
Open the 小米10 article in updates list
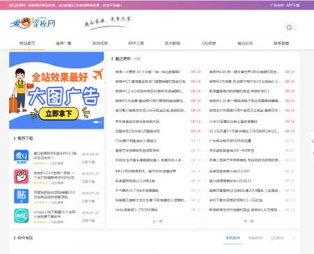pos(233,121)
